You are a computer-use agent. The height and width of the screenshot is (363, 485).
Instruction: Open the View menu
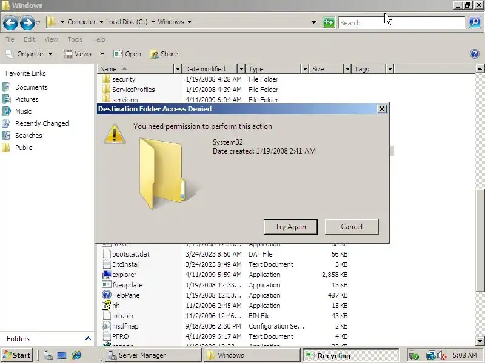51,39
